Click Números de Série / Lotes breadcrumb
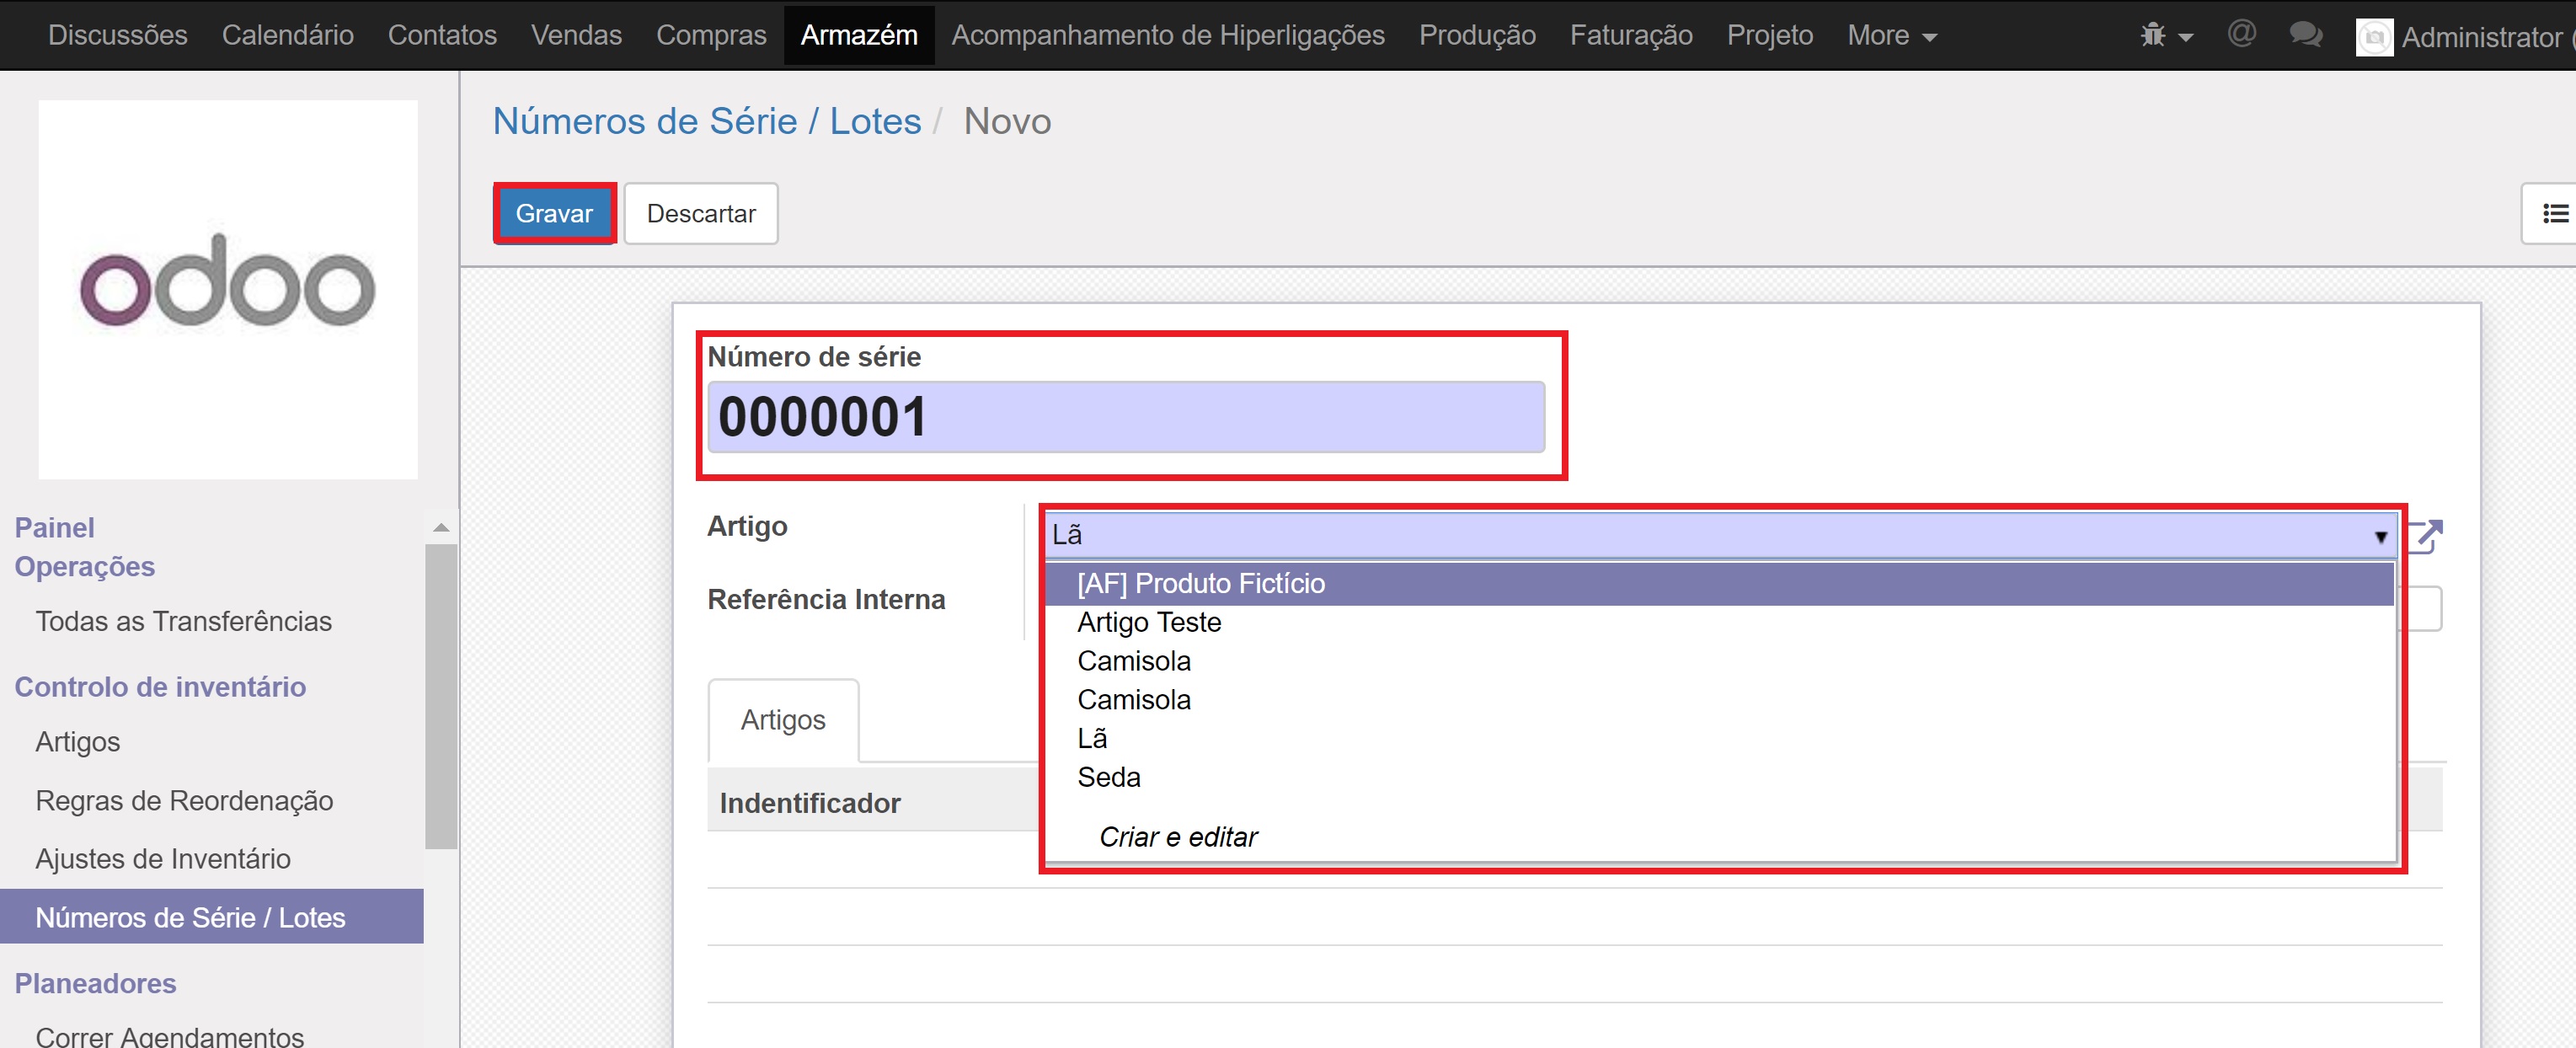Screen dimensions: 2576x1048 706,121
